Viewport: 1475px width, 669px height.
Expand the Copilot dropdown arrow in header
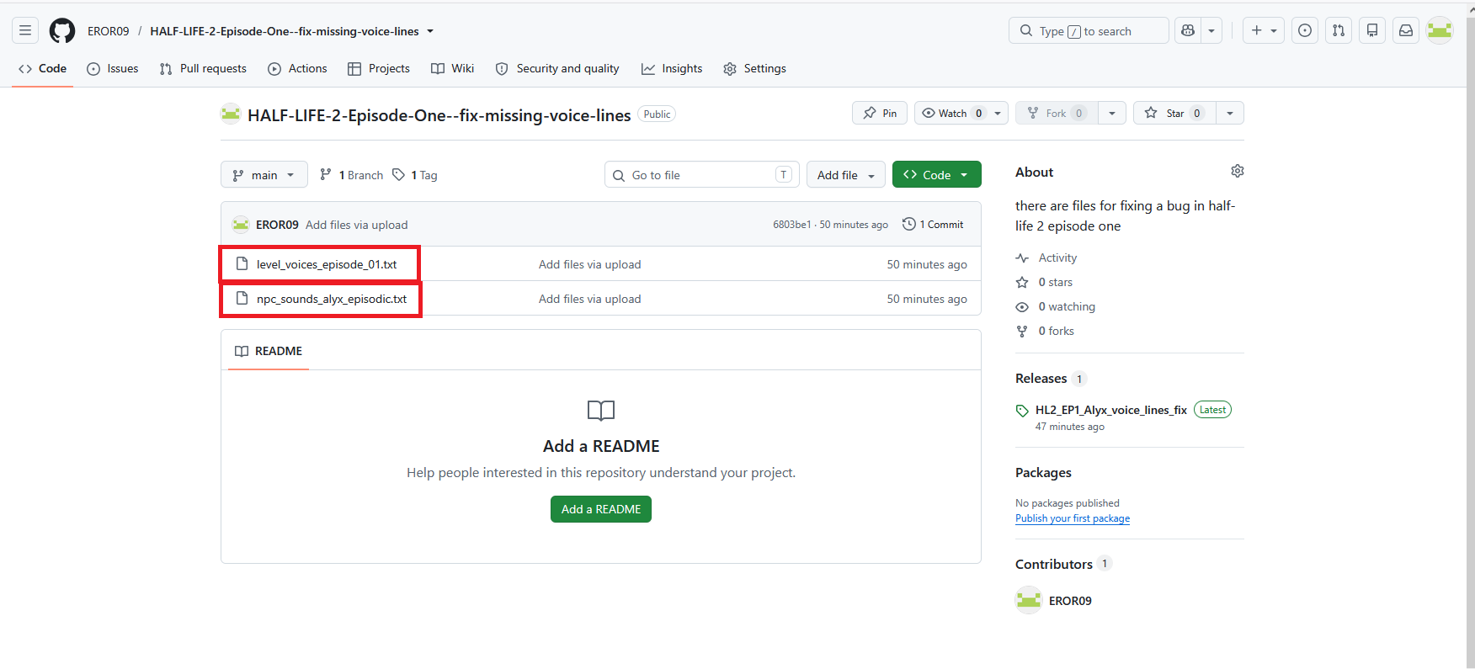point(1211,31)
